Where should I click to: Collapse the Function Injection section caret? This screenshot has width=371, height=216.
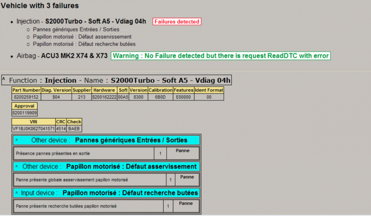[4, 79]
